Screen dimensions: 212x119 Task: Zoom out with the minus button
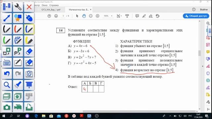pyautogui.click(x=91, y=16)
